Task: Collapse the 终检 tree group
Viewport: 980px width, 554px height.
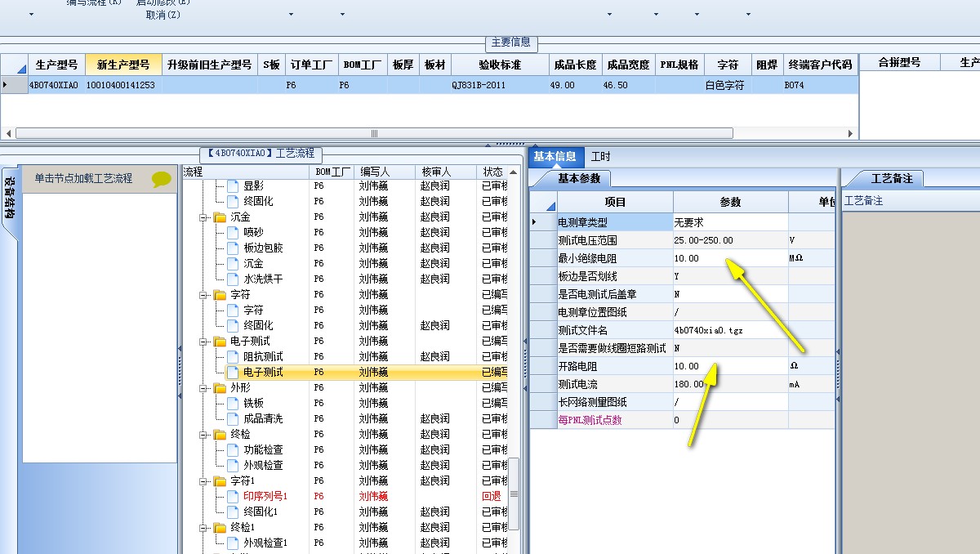Action: pos(203,435)
